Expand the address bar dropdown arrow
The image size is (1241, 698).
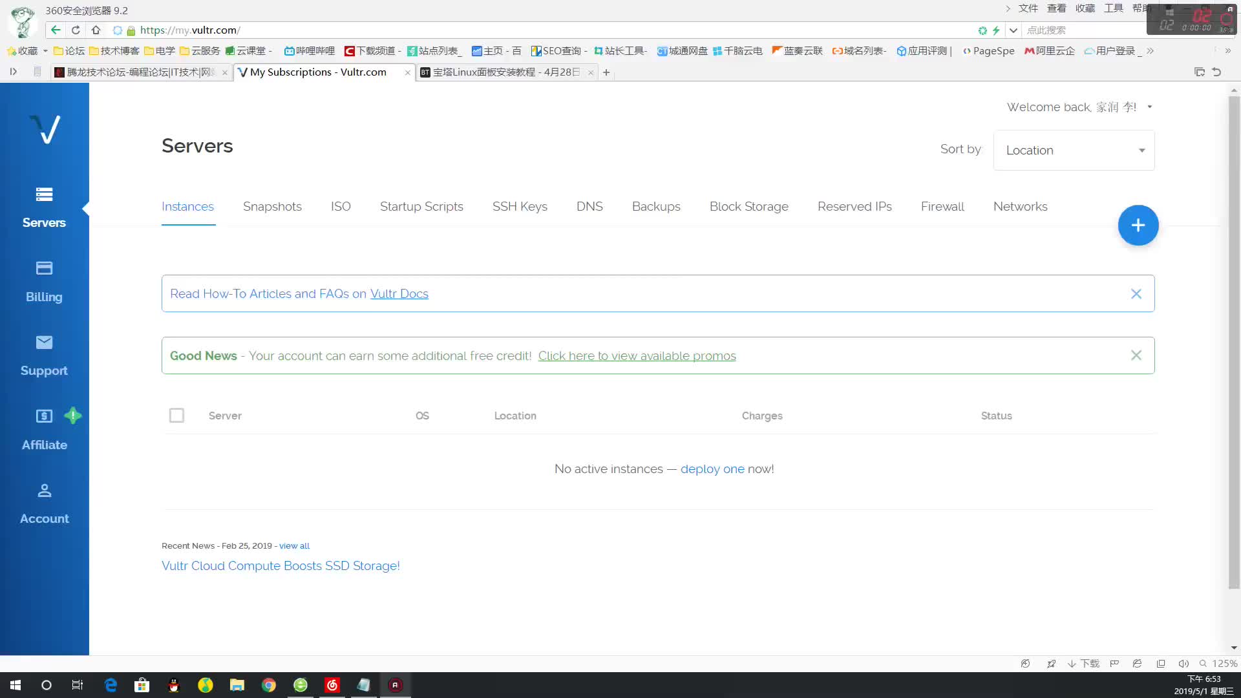tap(1013, 30)
